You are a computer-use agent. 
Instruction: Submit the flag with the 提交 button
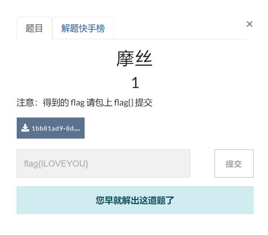coord(234,163)
